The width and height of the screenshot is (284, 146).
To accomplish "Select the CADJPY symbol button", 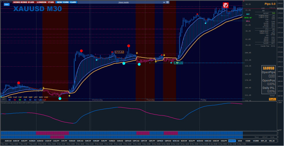I will pos(56,141).
